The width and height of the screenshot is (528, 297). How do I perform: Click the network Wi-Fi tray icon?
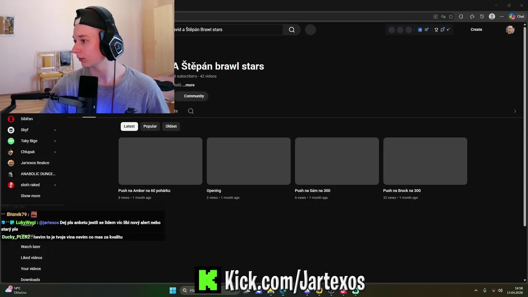click(493, 290)
